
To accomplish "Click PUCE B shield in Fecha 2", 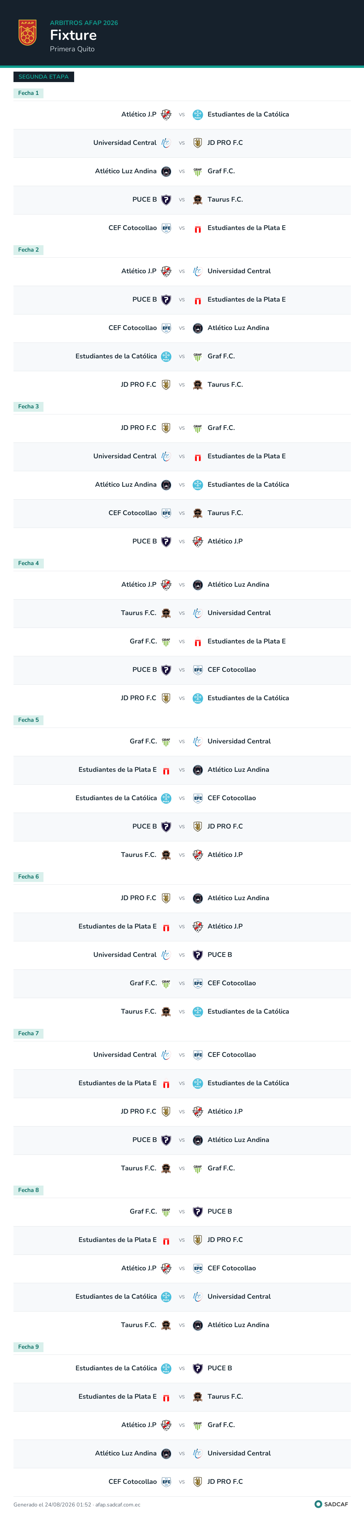I will [166, 300].
